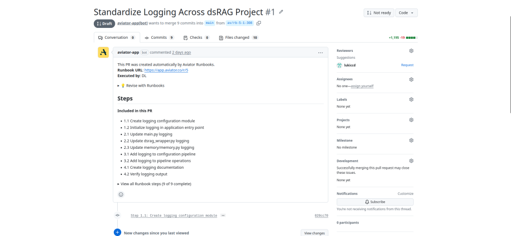This screenshot has height=236, width=511.
Task: Click '1.1 Create logging configuration module' text
Action: (x=159, y=121)
